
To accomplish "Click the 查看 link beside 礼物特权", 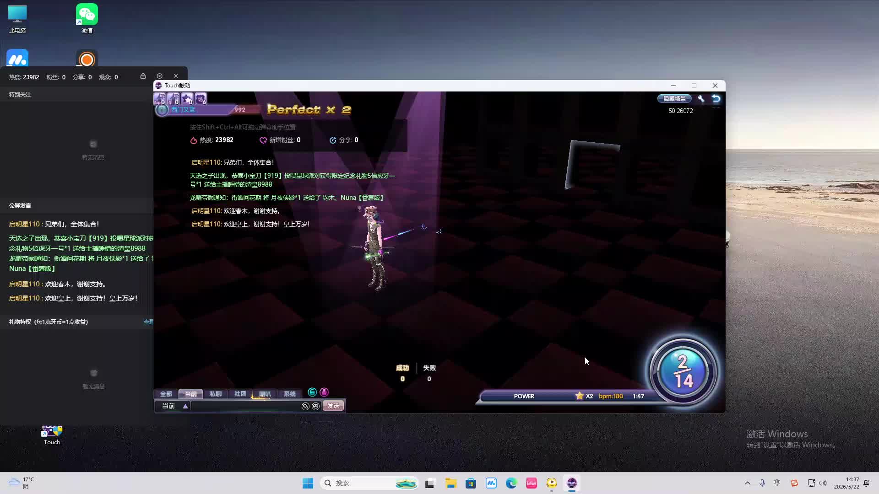I will coord(149,322).
